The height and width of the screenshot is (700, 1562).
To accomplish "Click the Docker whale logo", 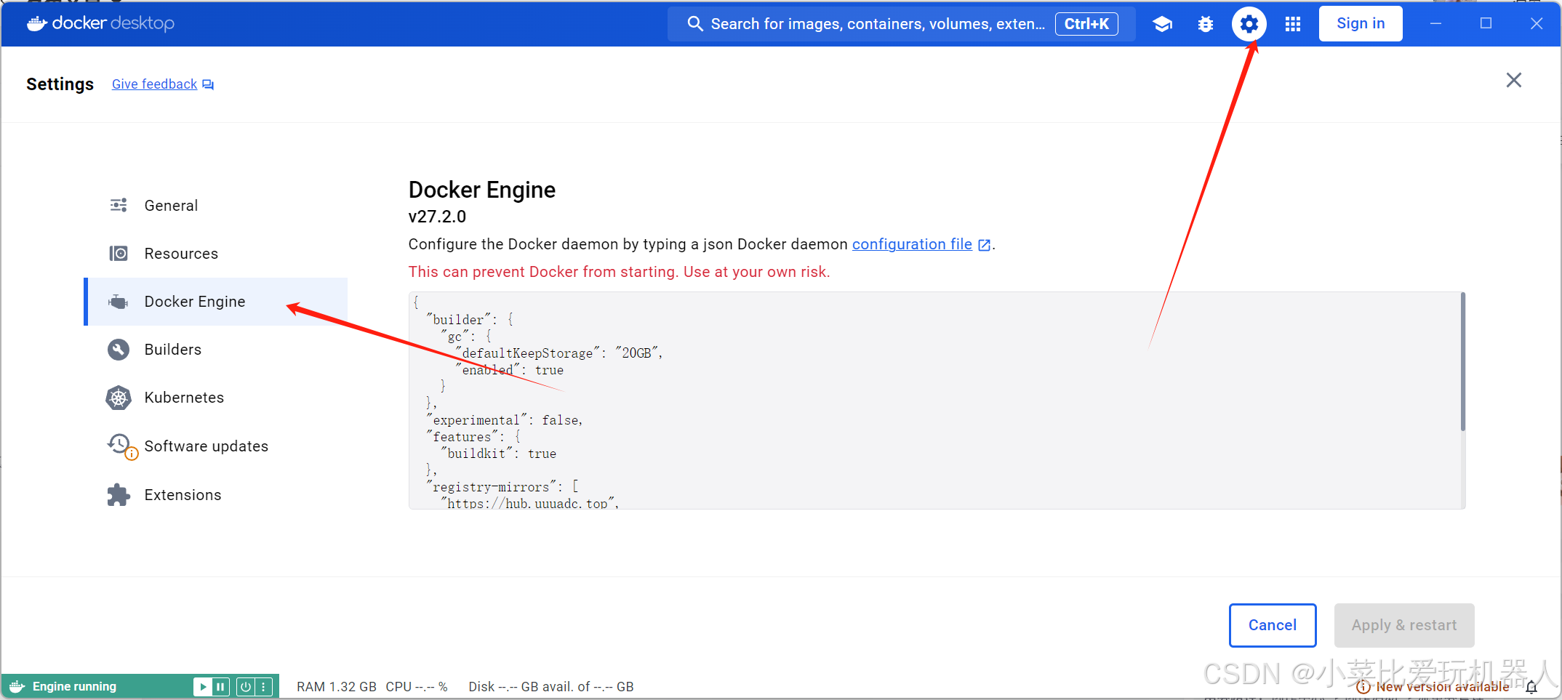I will click(36, 23).
